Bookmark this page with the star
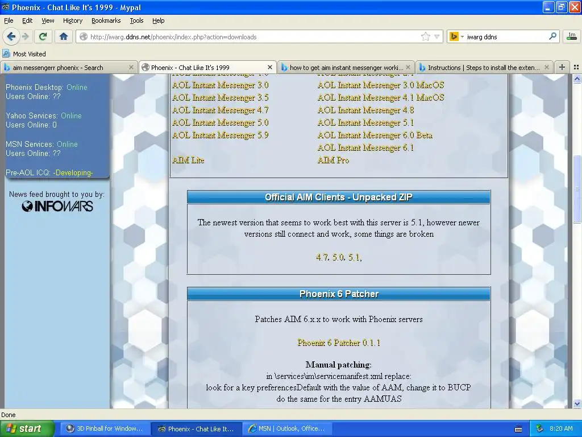582x437 pixels. [425, 36]
